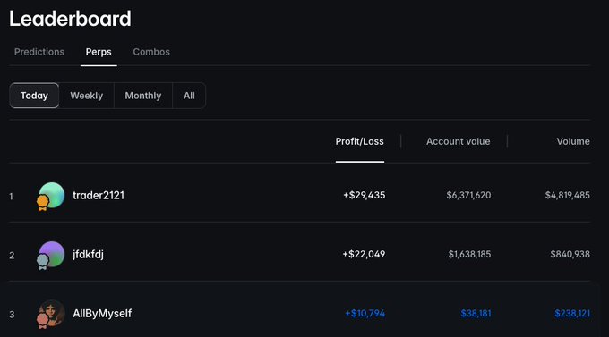Click rank number 2
This screenshot has height=337, width=609.
click(x=12, y=256)
